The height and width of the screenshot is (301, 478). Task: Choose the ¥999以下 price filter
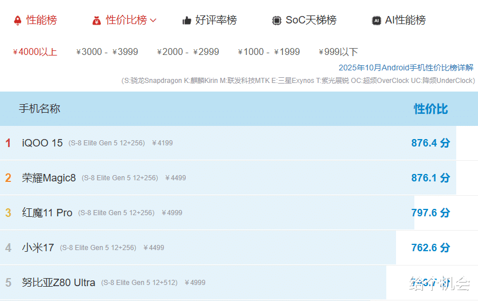(338, 52)
